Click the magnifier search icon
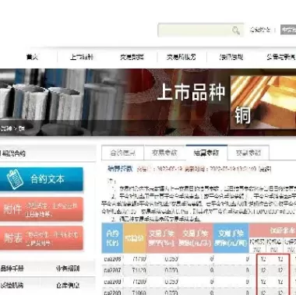This screenshot has height=295, width=296. tap(236, 30)
